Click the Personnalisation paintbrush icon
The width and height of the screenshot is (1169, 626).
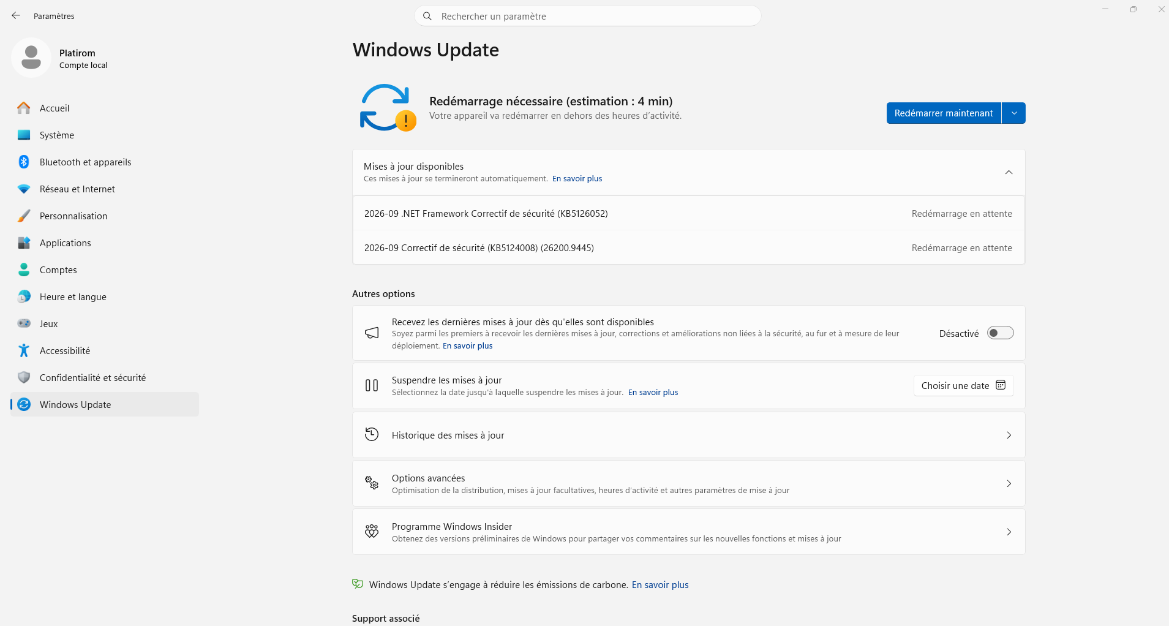coord(24,216)
